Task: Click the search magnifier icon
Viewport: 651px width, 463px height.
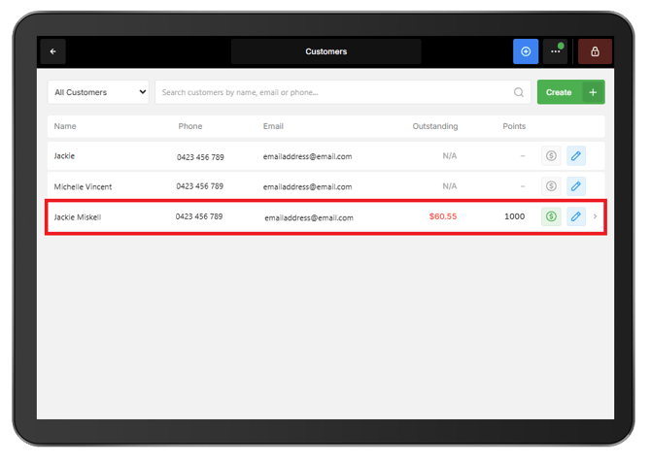Action: [x=519, y=92]
